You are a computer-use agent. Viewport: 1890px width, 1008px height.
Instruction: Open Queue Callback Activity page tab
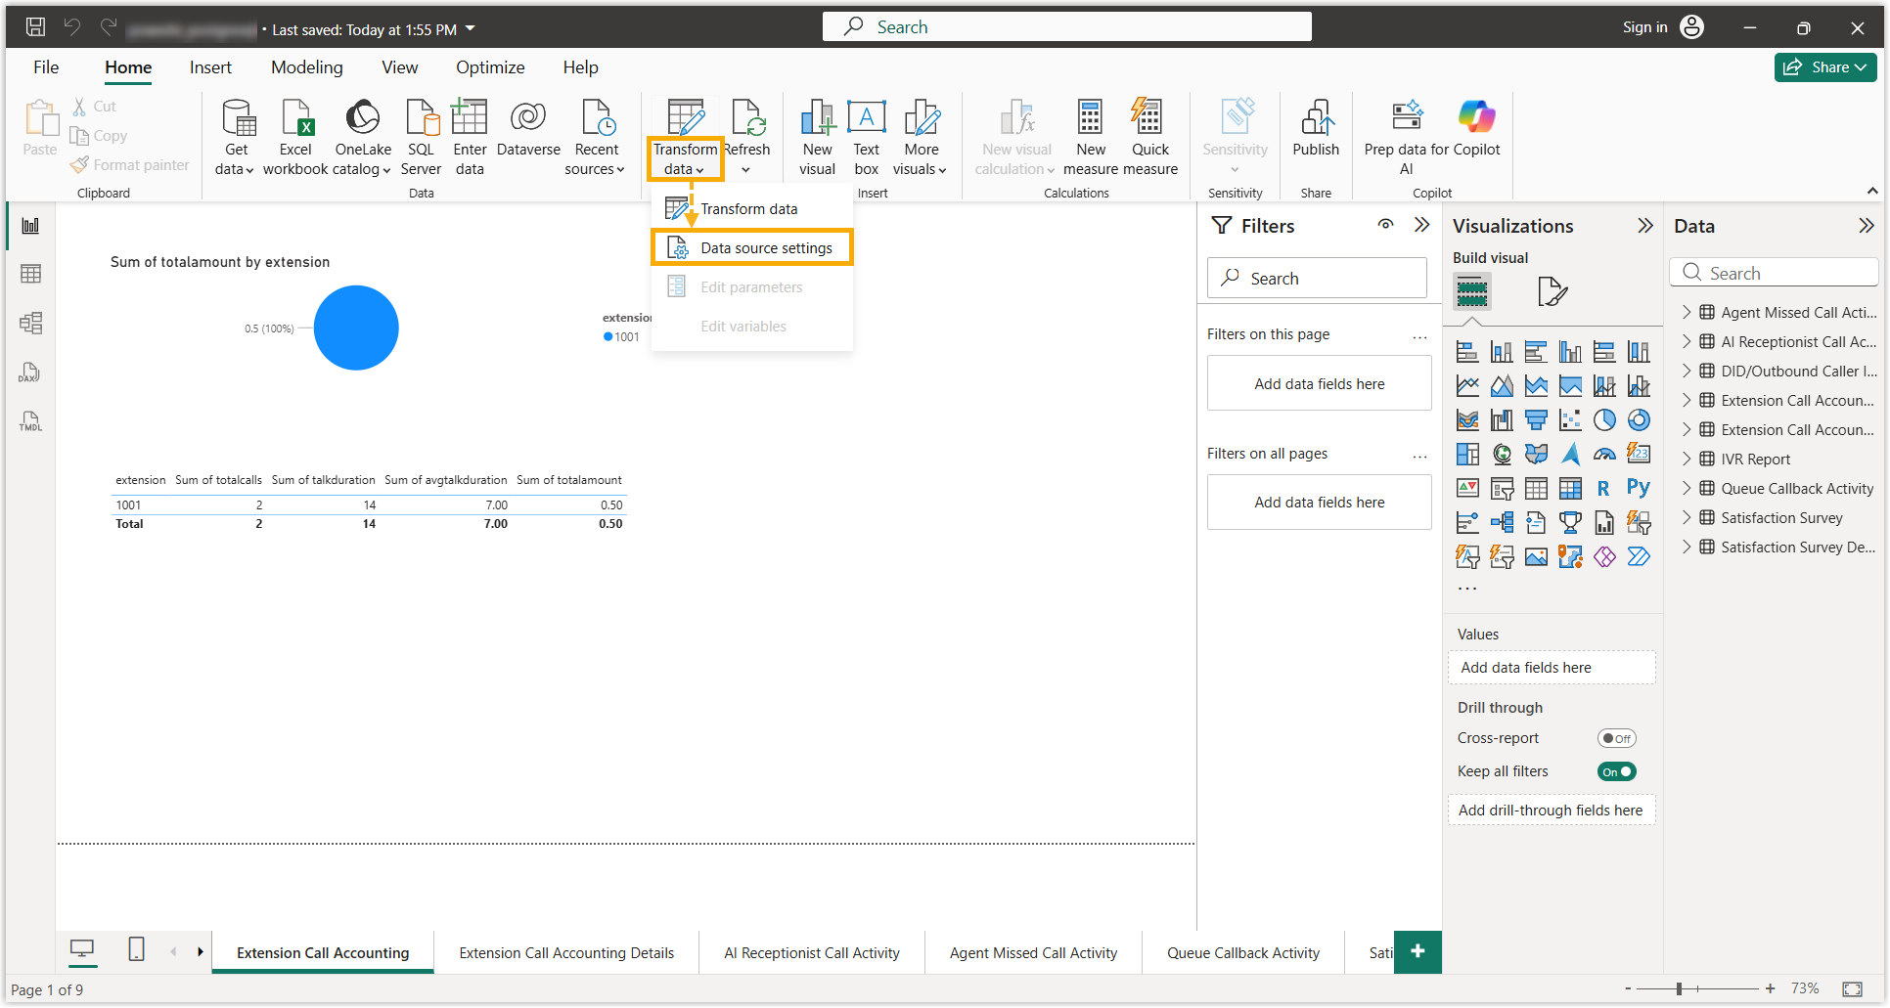click(x=1243, y=953)
